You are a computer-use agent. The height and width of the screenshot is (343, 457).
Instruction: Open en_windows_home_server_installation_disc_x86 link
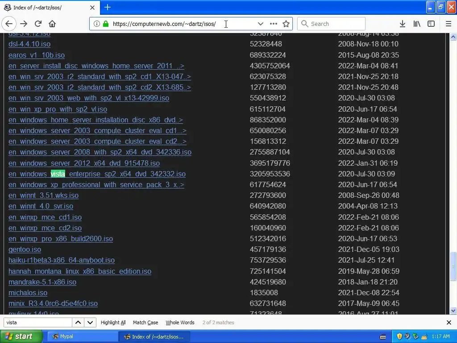tap(96, 120)
